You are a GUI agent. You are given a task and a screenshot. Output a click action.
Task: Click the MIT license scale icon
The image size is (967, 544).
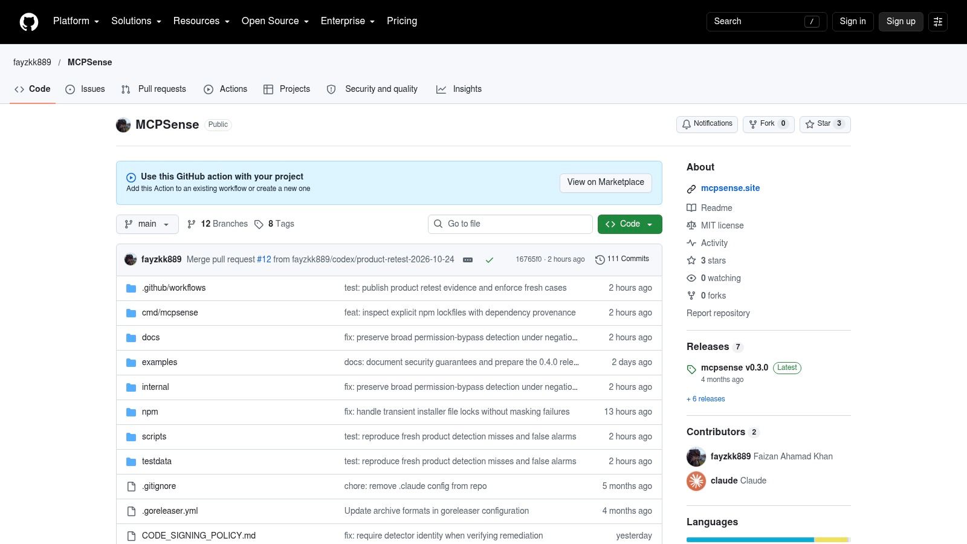691,225
